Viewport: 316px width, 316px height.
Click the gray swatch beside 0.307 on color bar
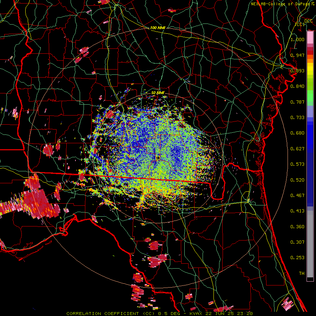pyautogui.click(x=310, y=242)
